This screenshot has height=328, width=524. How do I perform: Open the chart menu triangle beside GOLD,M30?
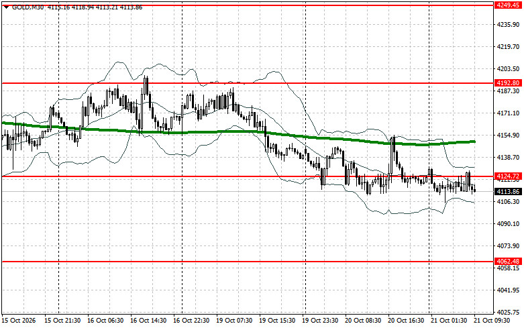[6, 7]
